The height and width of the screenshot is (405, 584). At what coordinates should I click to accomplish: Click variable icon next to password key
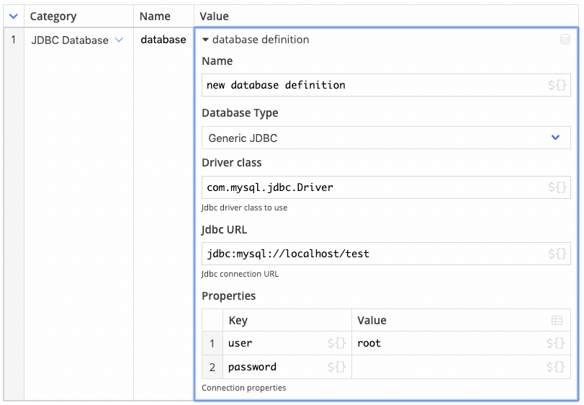(337, 367)
